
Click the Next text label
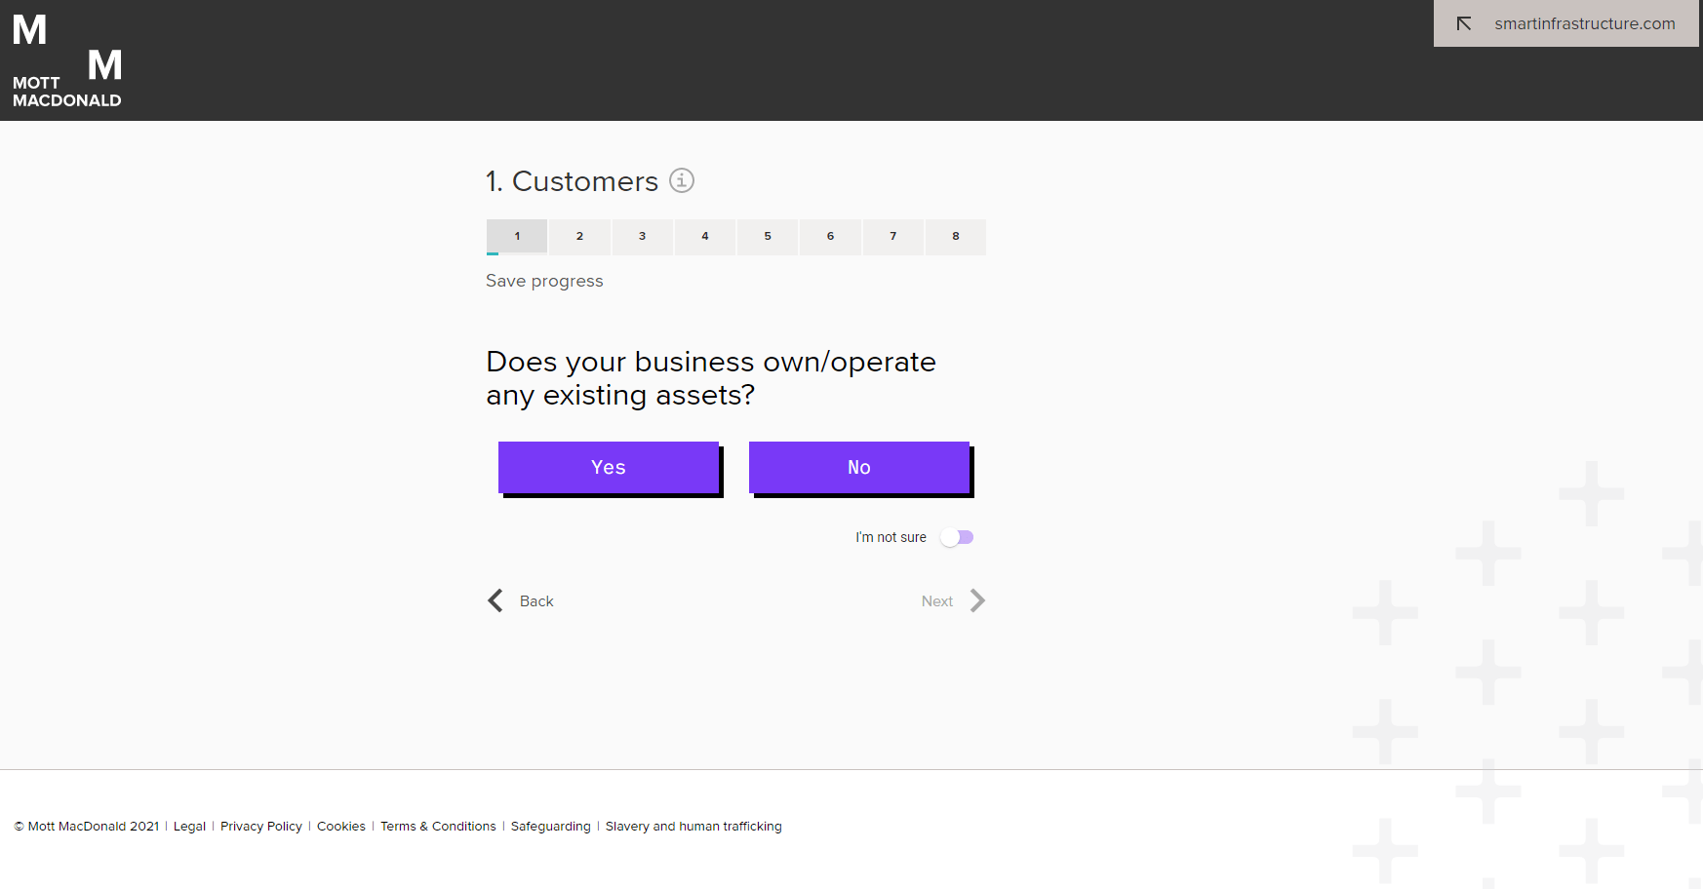[x=937, y=601]
